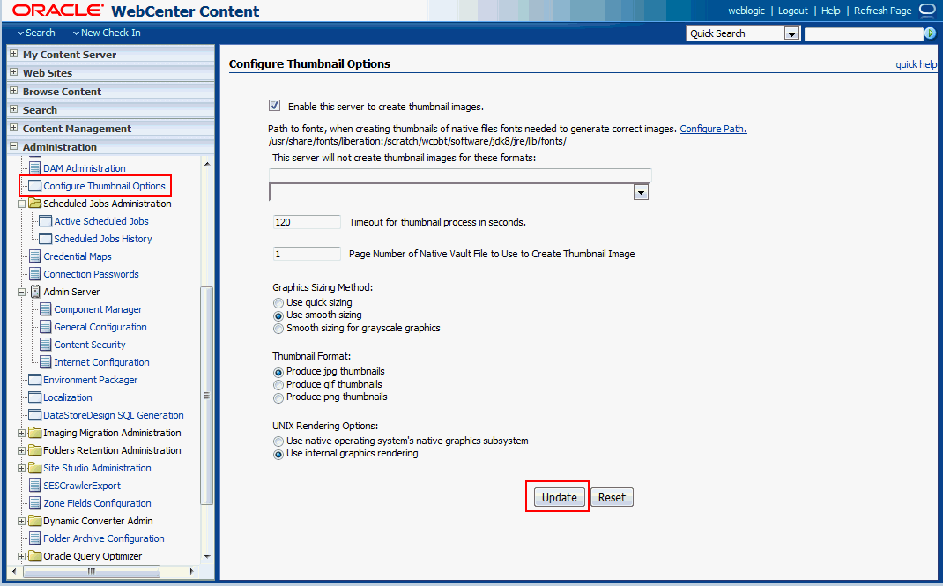The image size is (943, 586).
Task: Collapse Scheduled Jobs Administration node
Action: point(22,204)
